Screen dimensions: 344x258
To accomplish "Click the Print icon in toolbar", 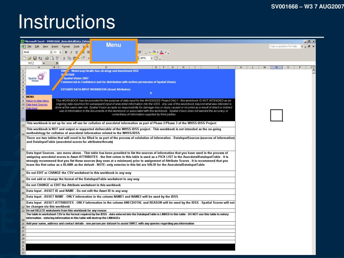I will coord(47,58).
